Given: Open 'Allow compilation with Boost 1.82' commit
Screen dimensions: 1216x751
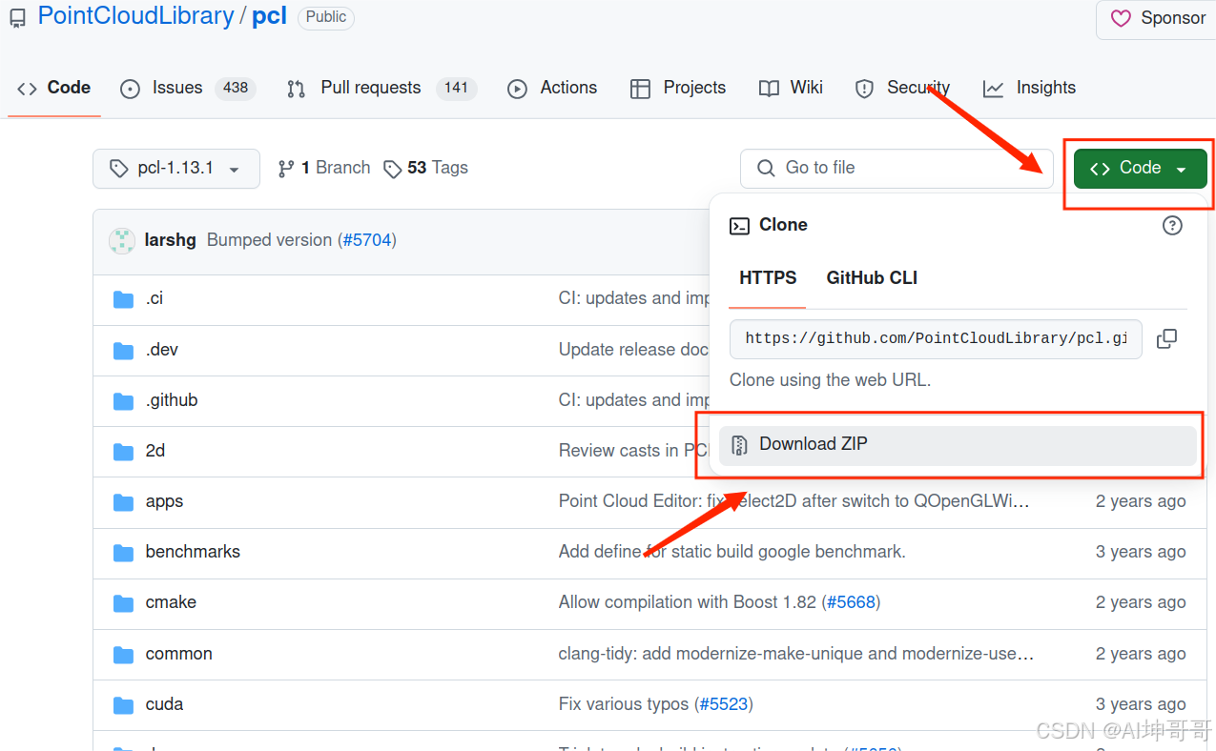Looking at the screenshot, I should 688,602.
